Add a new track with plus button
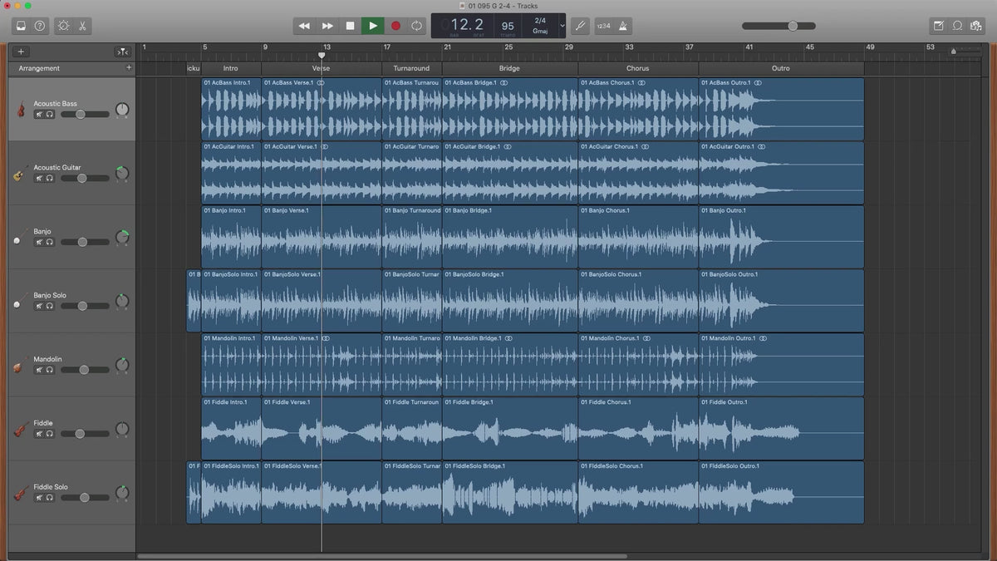Image resolution: width=997 pixels, height=561 pixels. click(21, 52)
